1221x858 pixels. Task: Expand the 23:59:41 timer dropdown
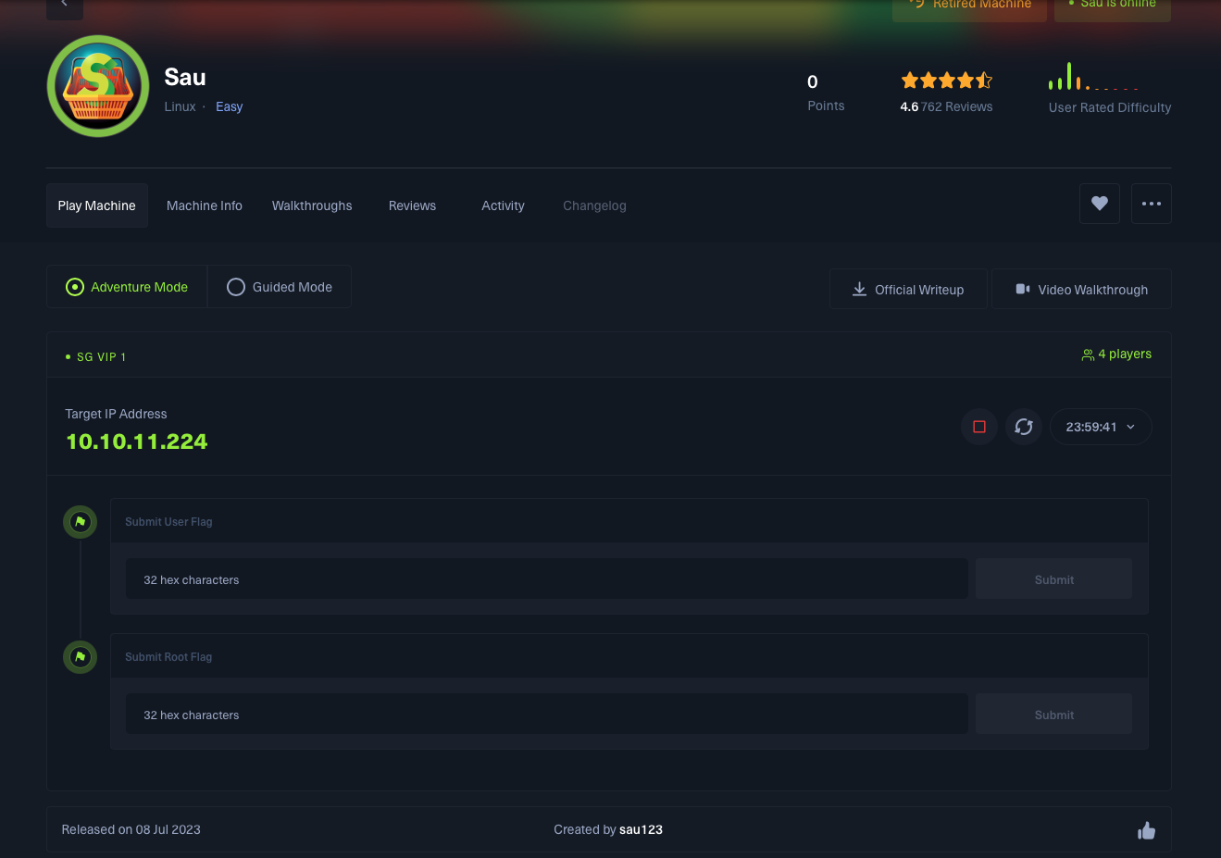(x=1100, y=427)
